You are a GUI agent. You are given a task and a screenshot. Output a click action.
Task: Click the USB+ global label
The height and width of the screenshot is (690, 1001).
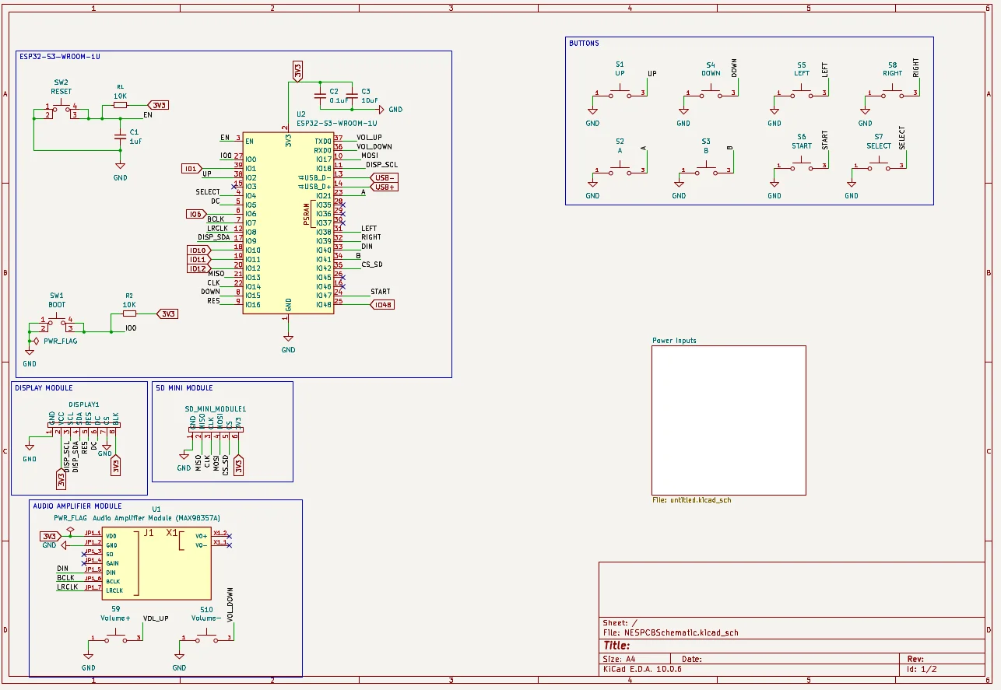385,187
